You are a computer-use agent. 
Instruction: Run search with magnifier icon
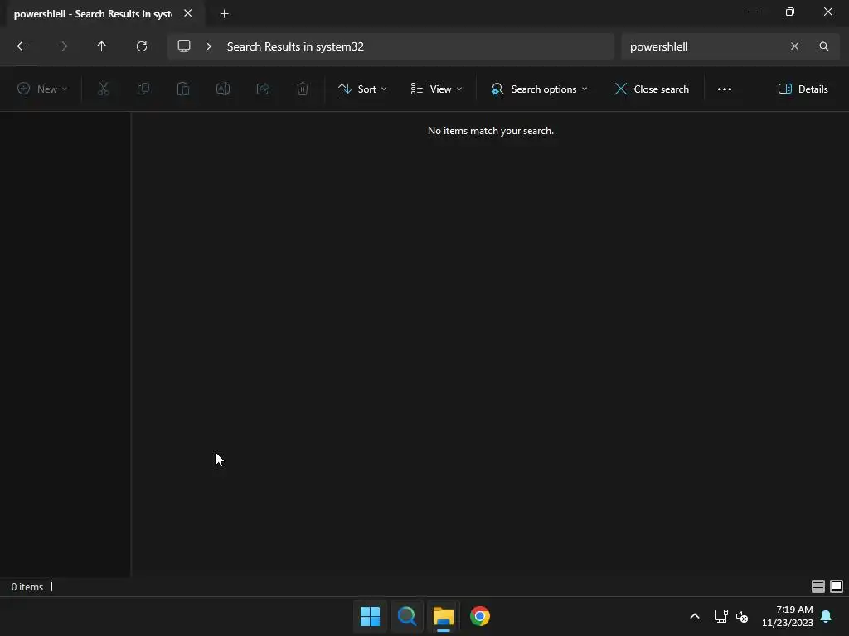click(x=824, y=46)
